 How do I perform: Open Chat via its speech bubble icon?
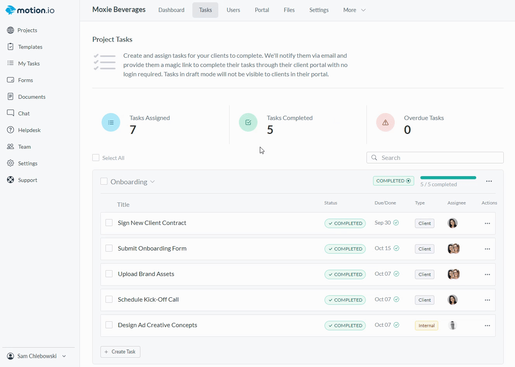coord(10,113)
